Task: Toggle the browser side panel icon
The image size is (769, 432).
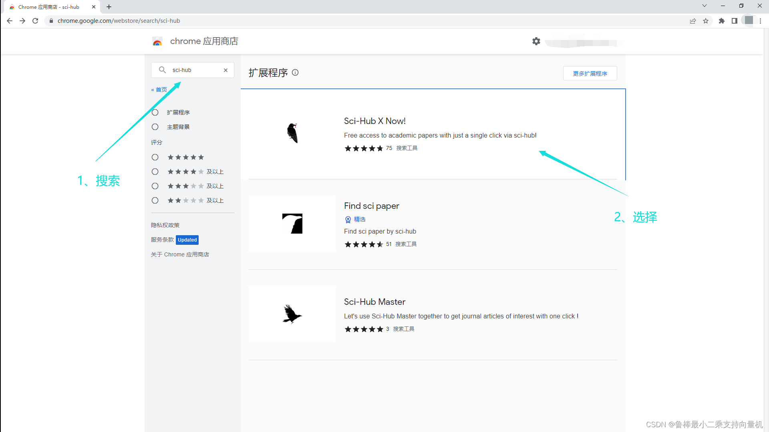Action: point(735,21)
